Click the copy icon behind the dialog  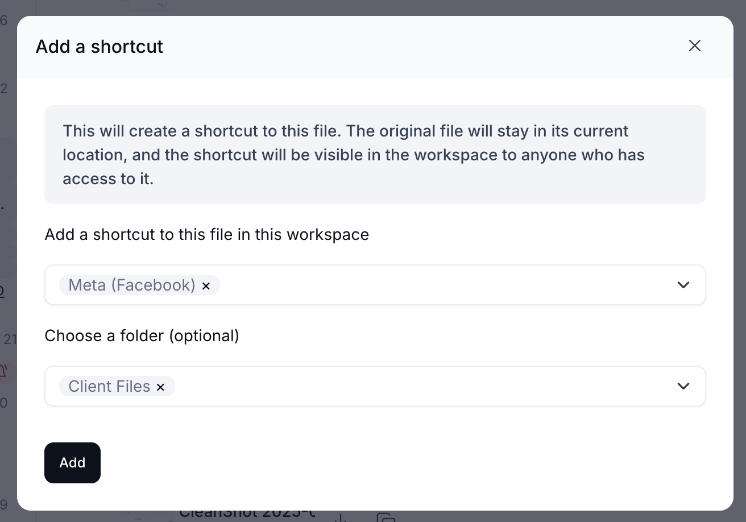pos(386,517)
